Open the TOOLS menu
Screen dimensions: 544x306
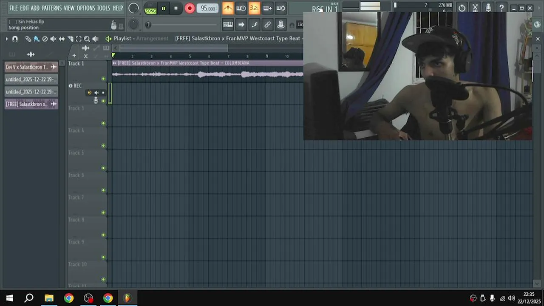pyautogui.click(x=104, y=8)
